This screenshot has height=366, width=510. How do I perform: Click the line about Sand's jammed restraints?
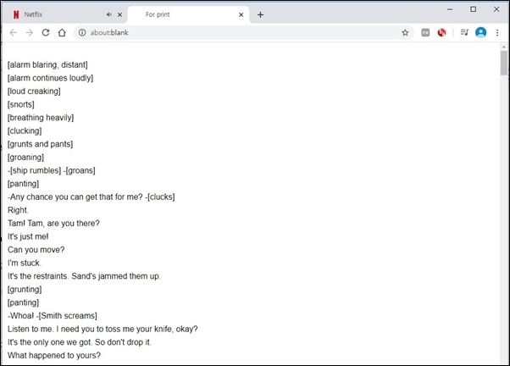(84, 276)
